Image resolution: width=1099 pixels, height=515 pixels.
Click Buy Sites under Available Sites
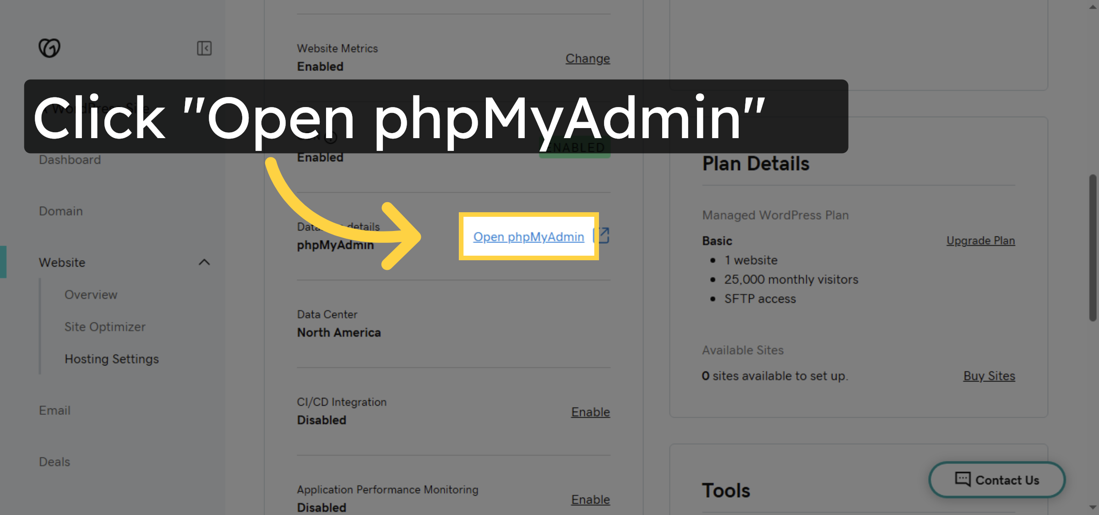click(x=989, y=376)
